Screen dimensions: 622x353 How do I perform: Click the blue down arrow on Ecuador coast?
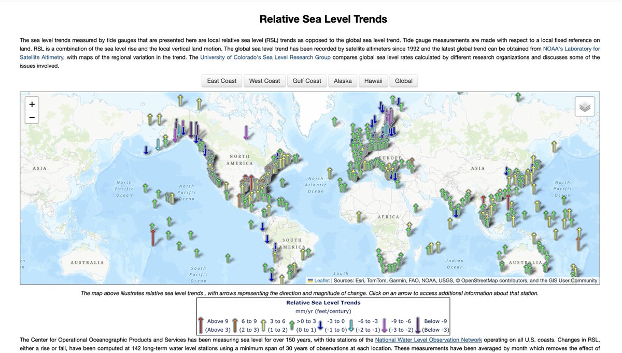pyautogui.click(x=267, y=239)
